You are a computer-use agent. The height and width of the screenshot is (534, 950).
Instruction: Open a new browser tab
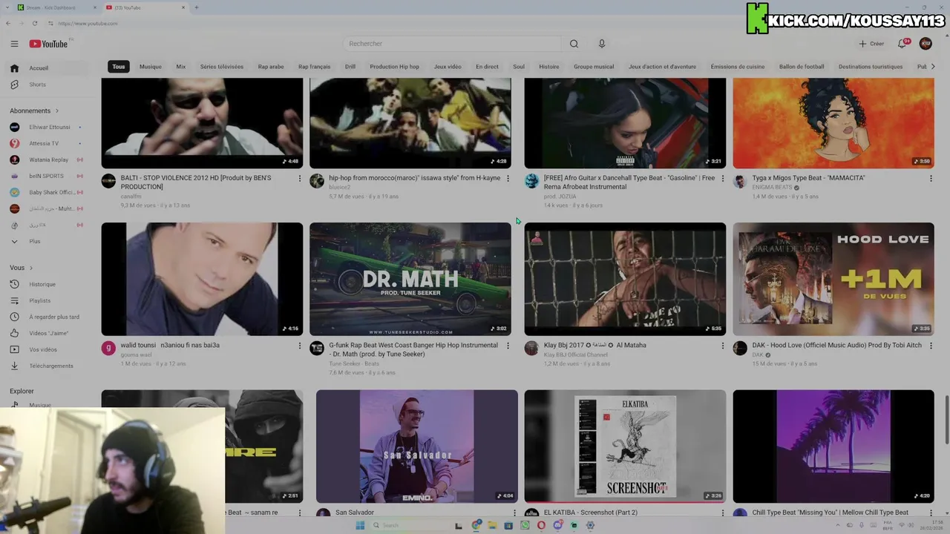pos(196,7)
